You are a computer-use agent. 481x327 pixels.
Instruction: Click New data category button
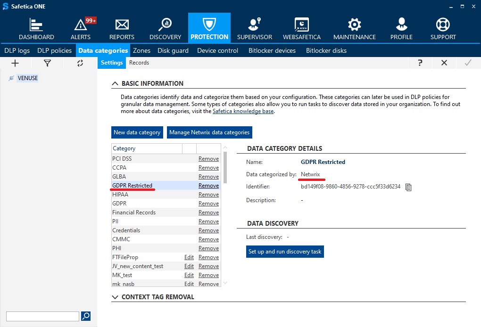tap(137, 132)
